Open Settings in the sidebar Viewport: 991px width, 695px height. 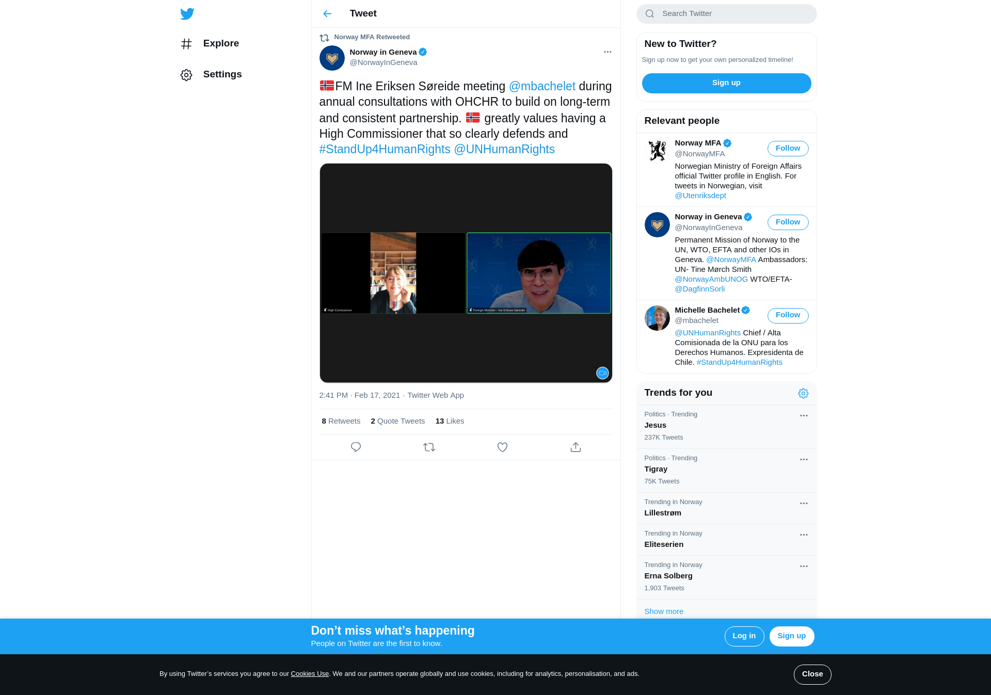[x=222, y=75]
